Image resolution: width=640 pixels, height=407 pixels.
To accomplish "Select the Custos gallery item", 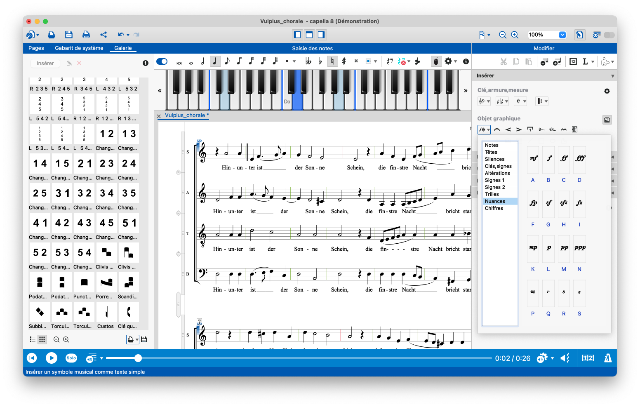I will pos(106,312).
